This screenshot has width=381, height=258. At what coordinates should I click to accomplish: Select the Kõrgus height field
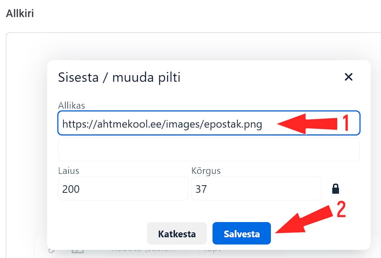[x=256, y=189]
